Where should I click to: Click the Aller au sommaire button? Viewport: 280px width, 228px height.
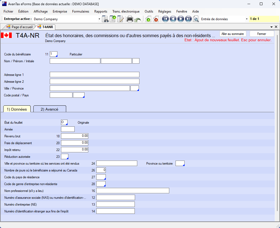tap(232, 34)
